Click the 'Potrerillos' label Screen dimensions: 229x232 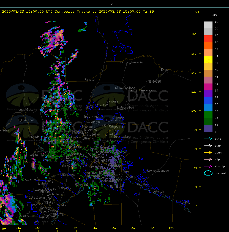coord(46,152)
